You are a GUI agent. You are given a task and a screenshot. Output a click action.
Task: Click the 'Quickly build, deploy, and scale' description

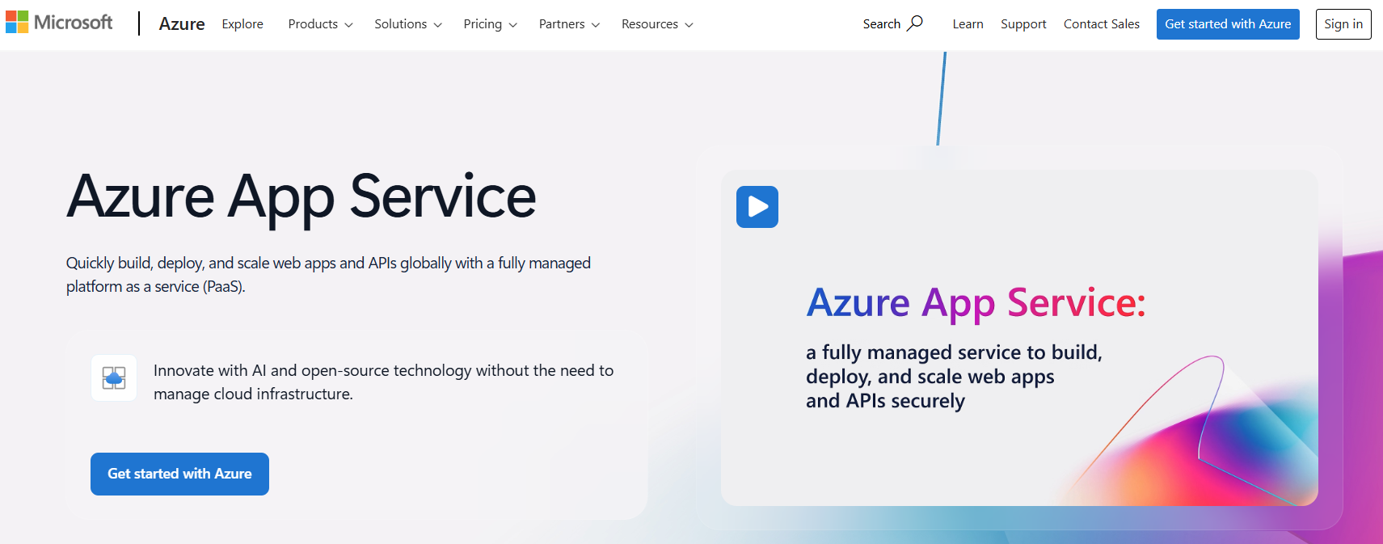[x=328, y=275]
